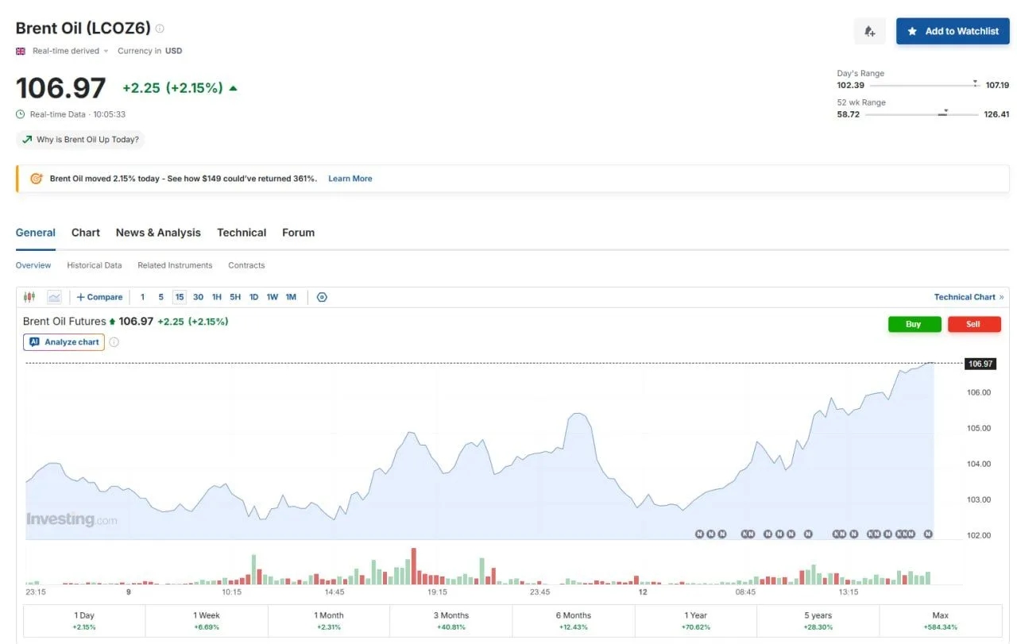Click info icon beside Analyze chart
Screen dimensions: 1017x644
(x=114, y=342)
